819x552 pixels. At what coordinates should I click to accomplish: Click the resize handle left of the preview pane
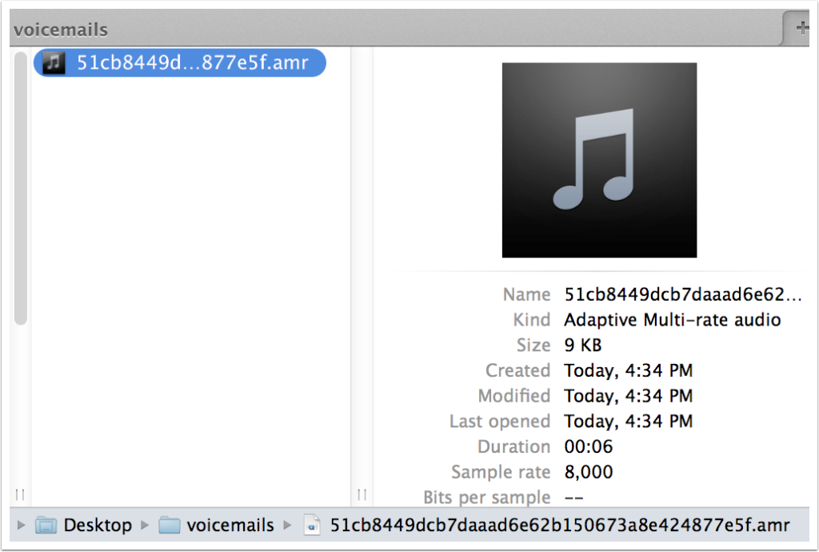pyautogui.click(x=362, y=495)
